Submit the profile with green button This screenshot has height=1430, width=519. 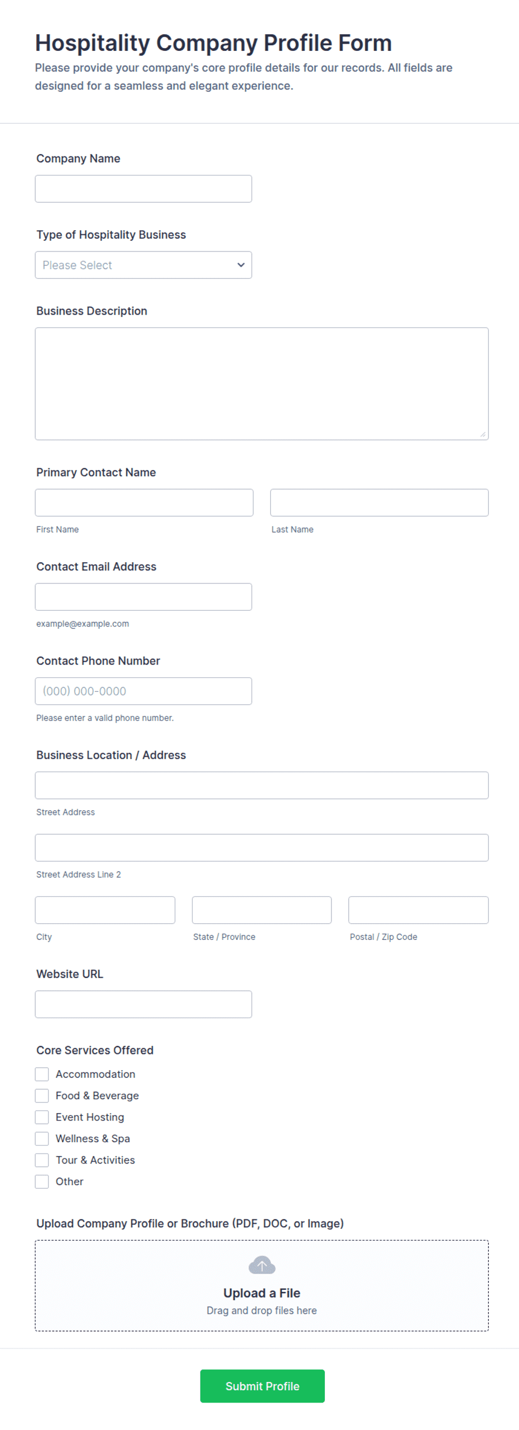262,1385
